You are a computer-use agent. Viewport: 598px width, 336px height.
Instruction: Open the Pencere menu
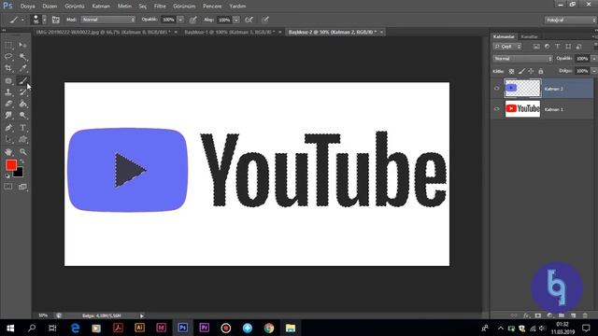tap(212, 7)
